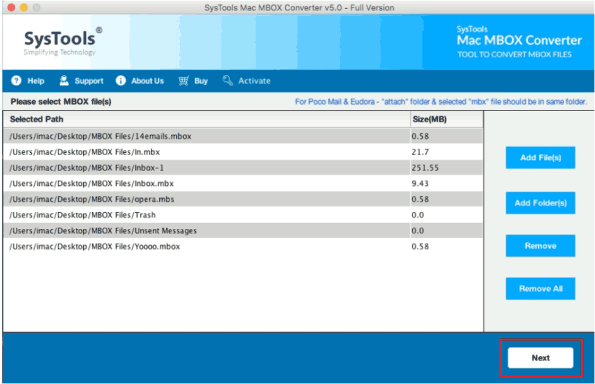Click the Poco Mail & Eudora note text

441,102
